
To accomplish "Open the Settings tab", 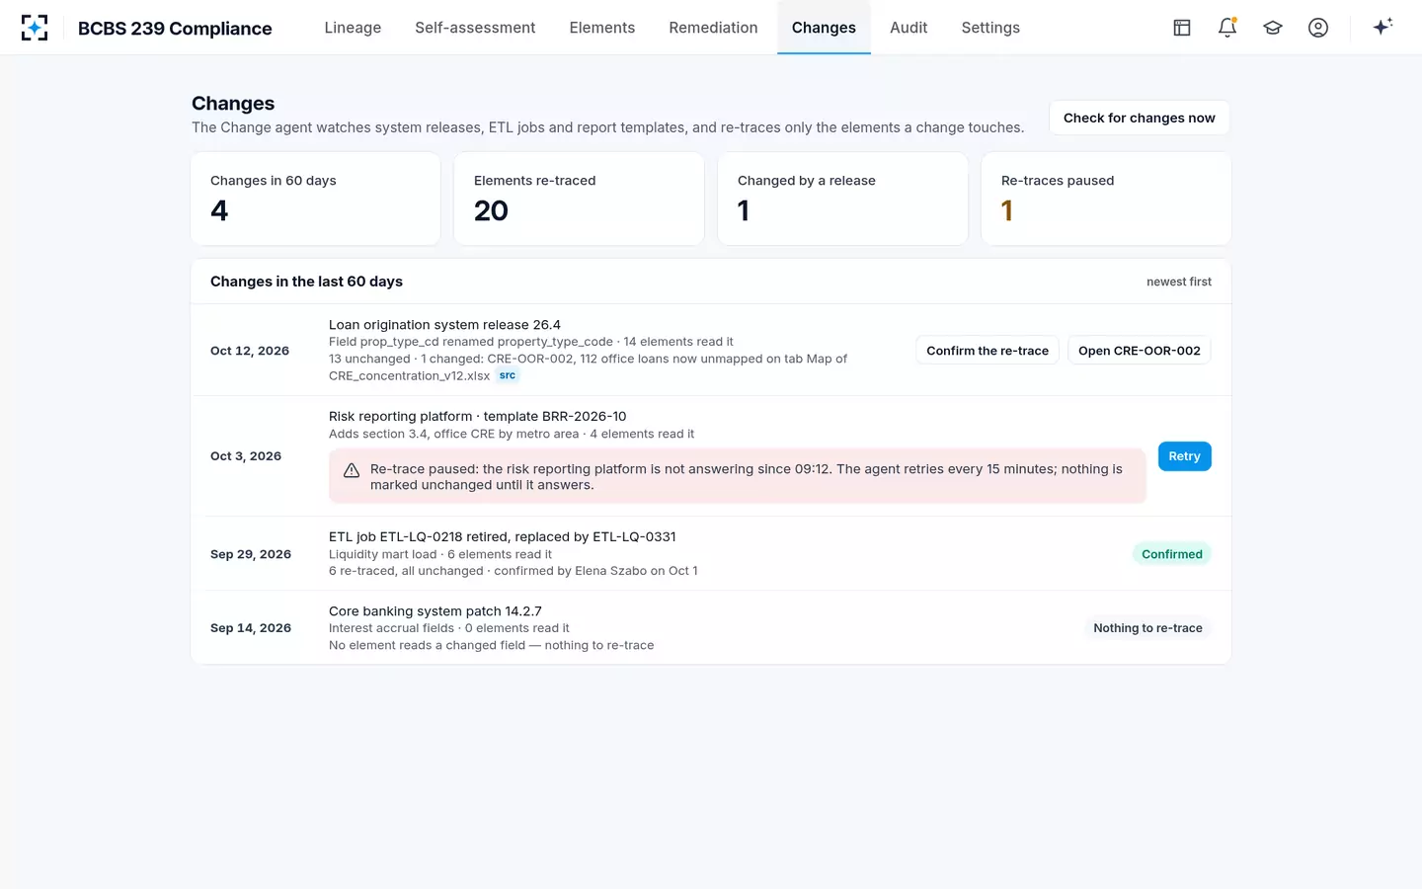I will pyautogui.click(x=990, y=28).
